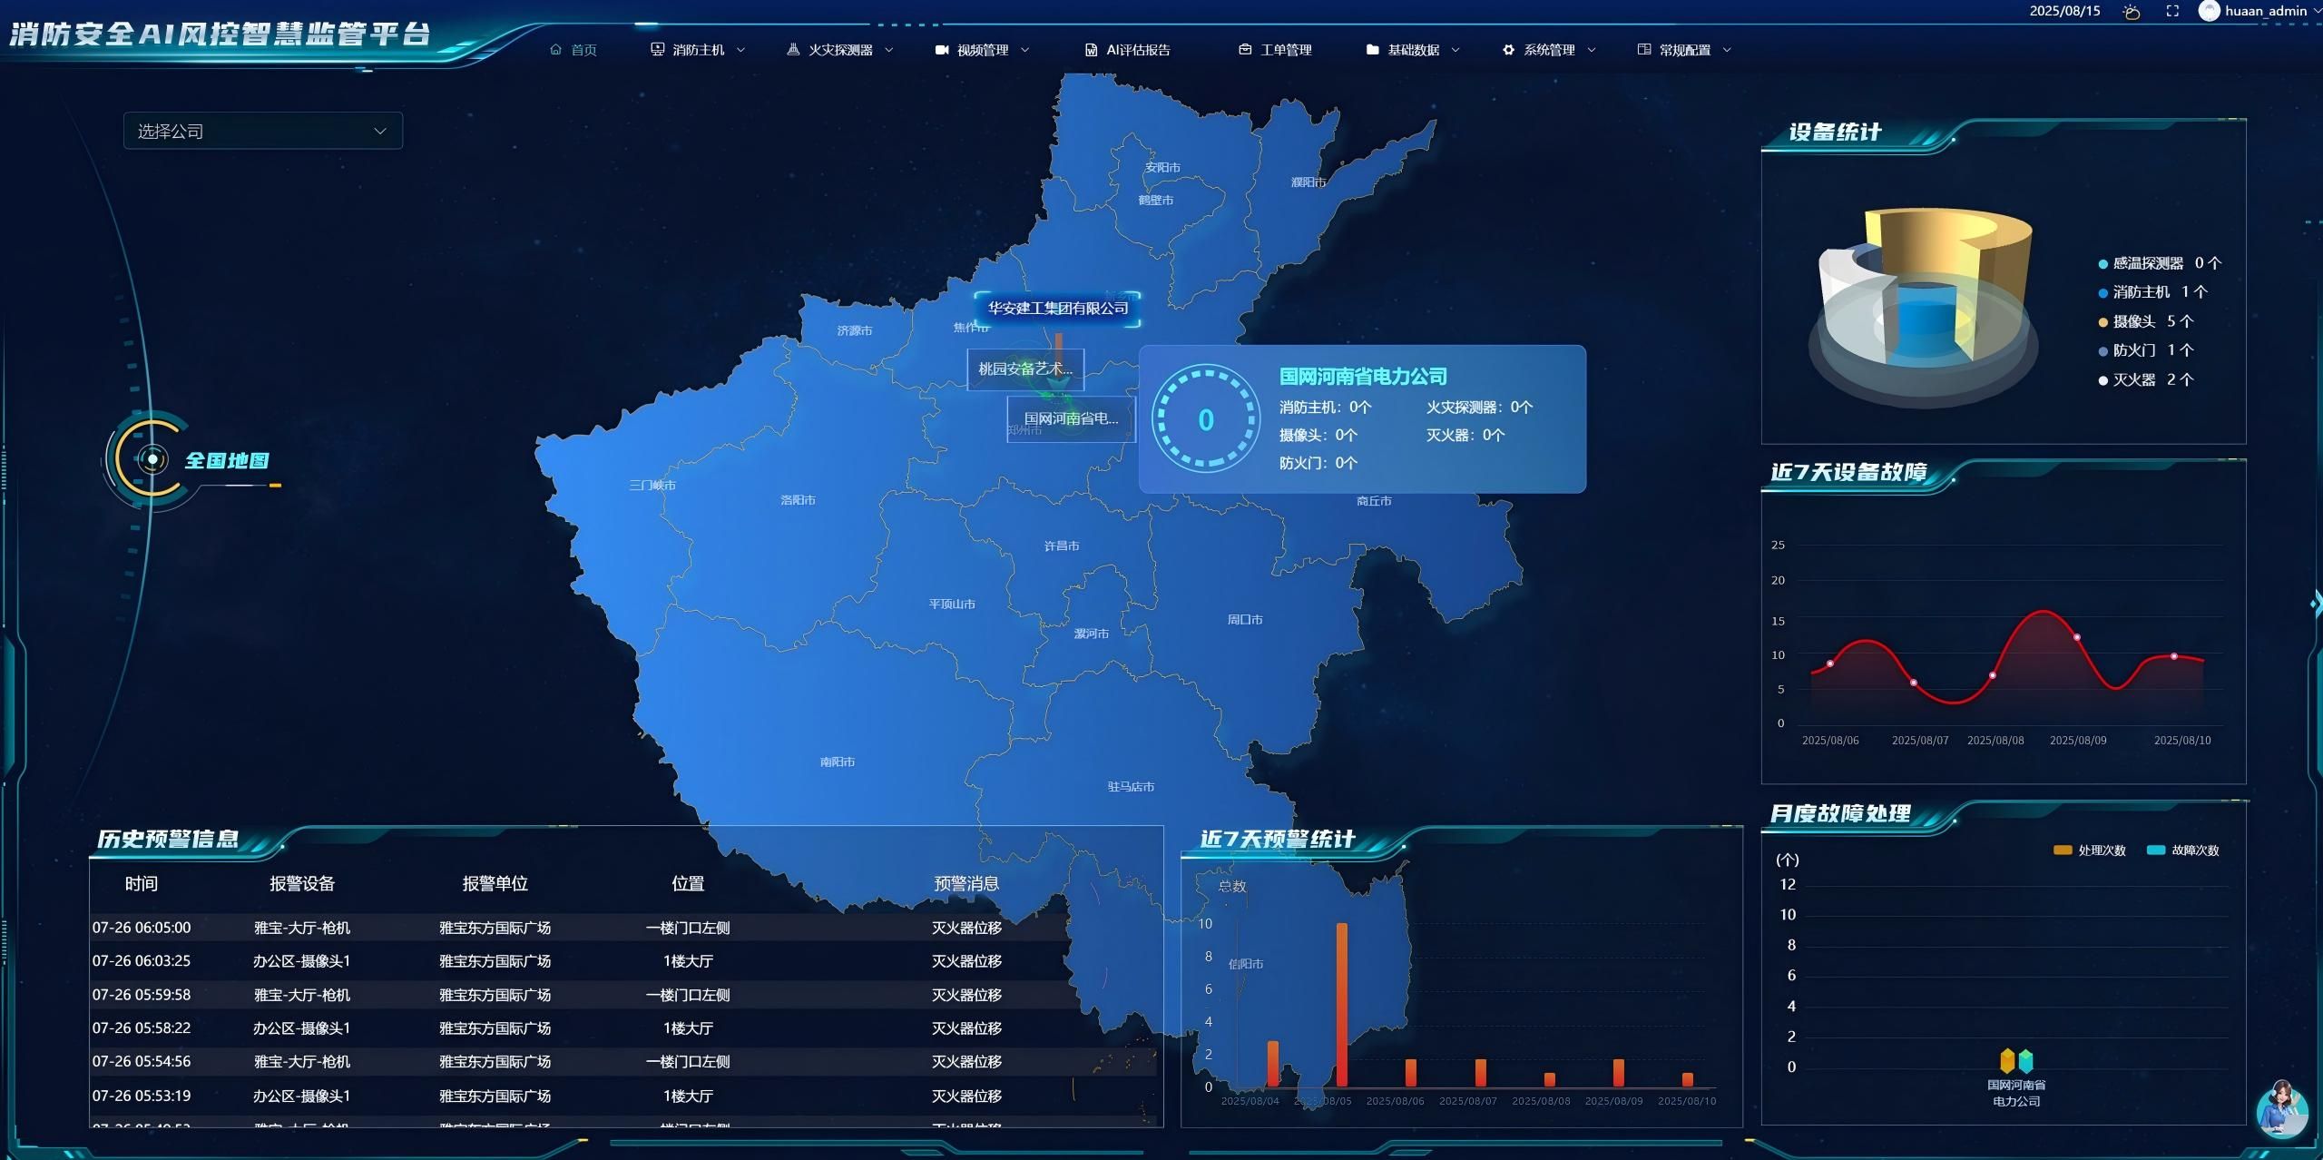
Task: Toggle 故障次数 legend series
Action: coord(2182,850)
